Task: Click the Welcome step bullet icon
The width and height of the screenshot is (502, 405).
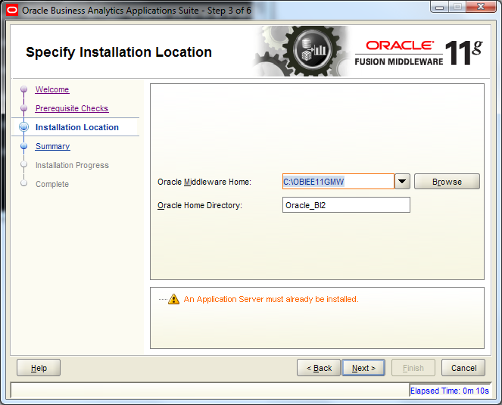Action: coord(23,89)
